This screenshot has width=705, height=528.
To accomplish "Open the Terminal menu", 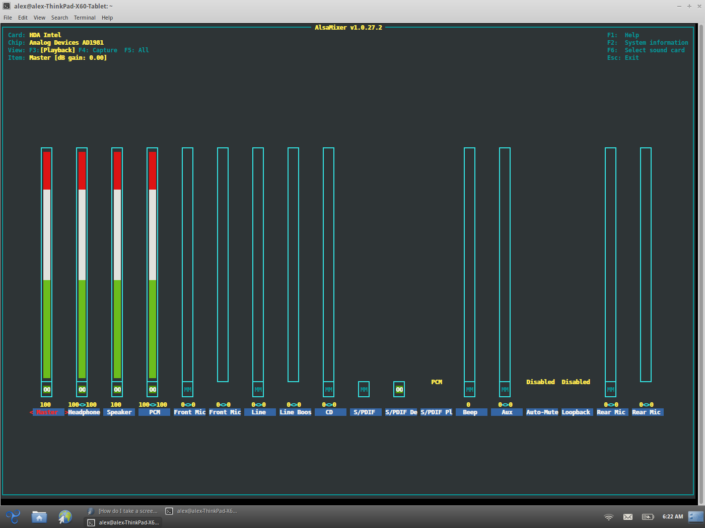I will (x=85, y=18).
